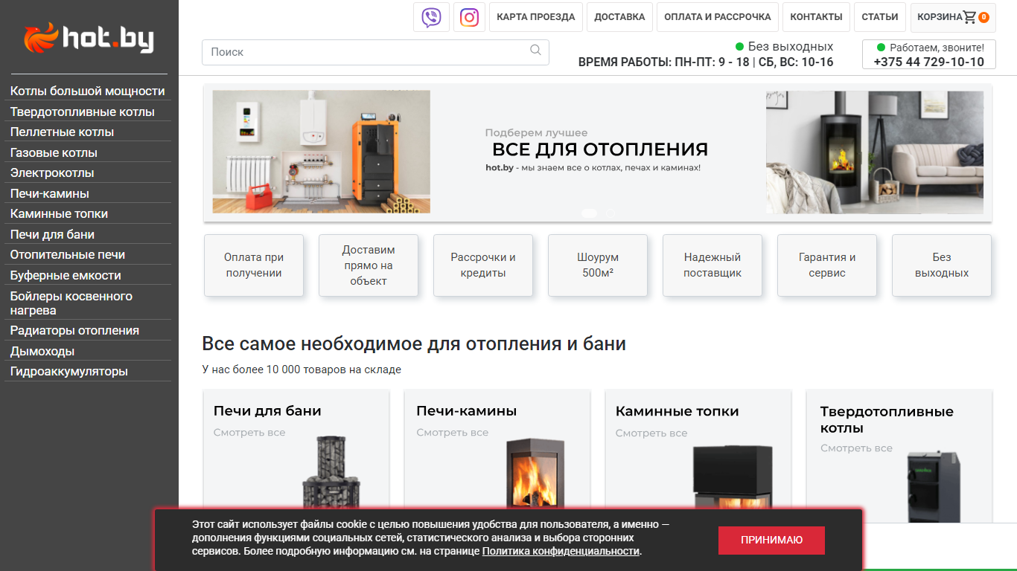This screenshot has width=1017, height=571.
Task: Click Смотреть все under Печи для бани card
Action: (249, 432)
